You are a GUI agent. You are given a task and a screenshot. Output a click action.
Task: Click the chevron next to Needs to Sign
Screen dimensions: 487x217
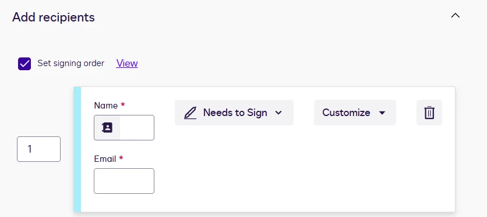point(278,113)
